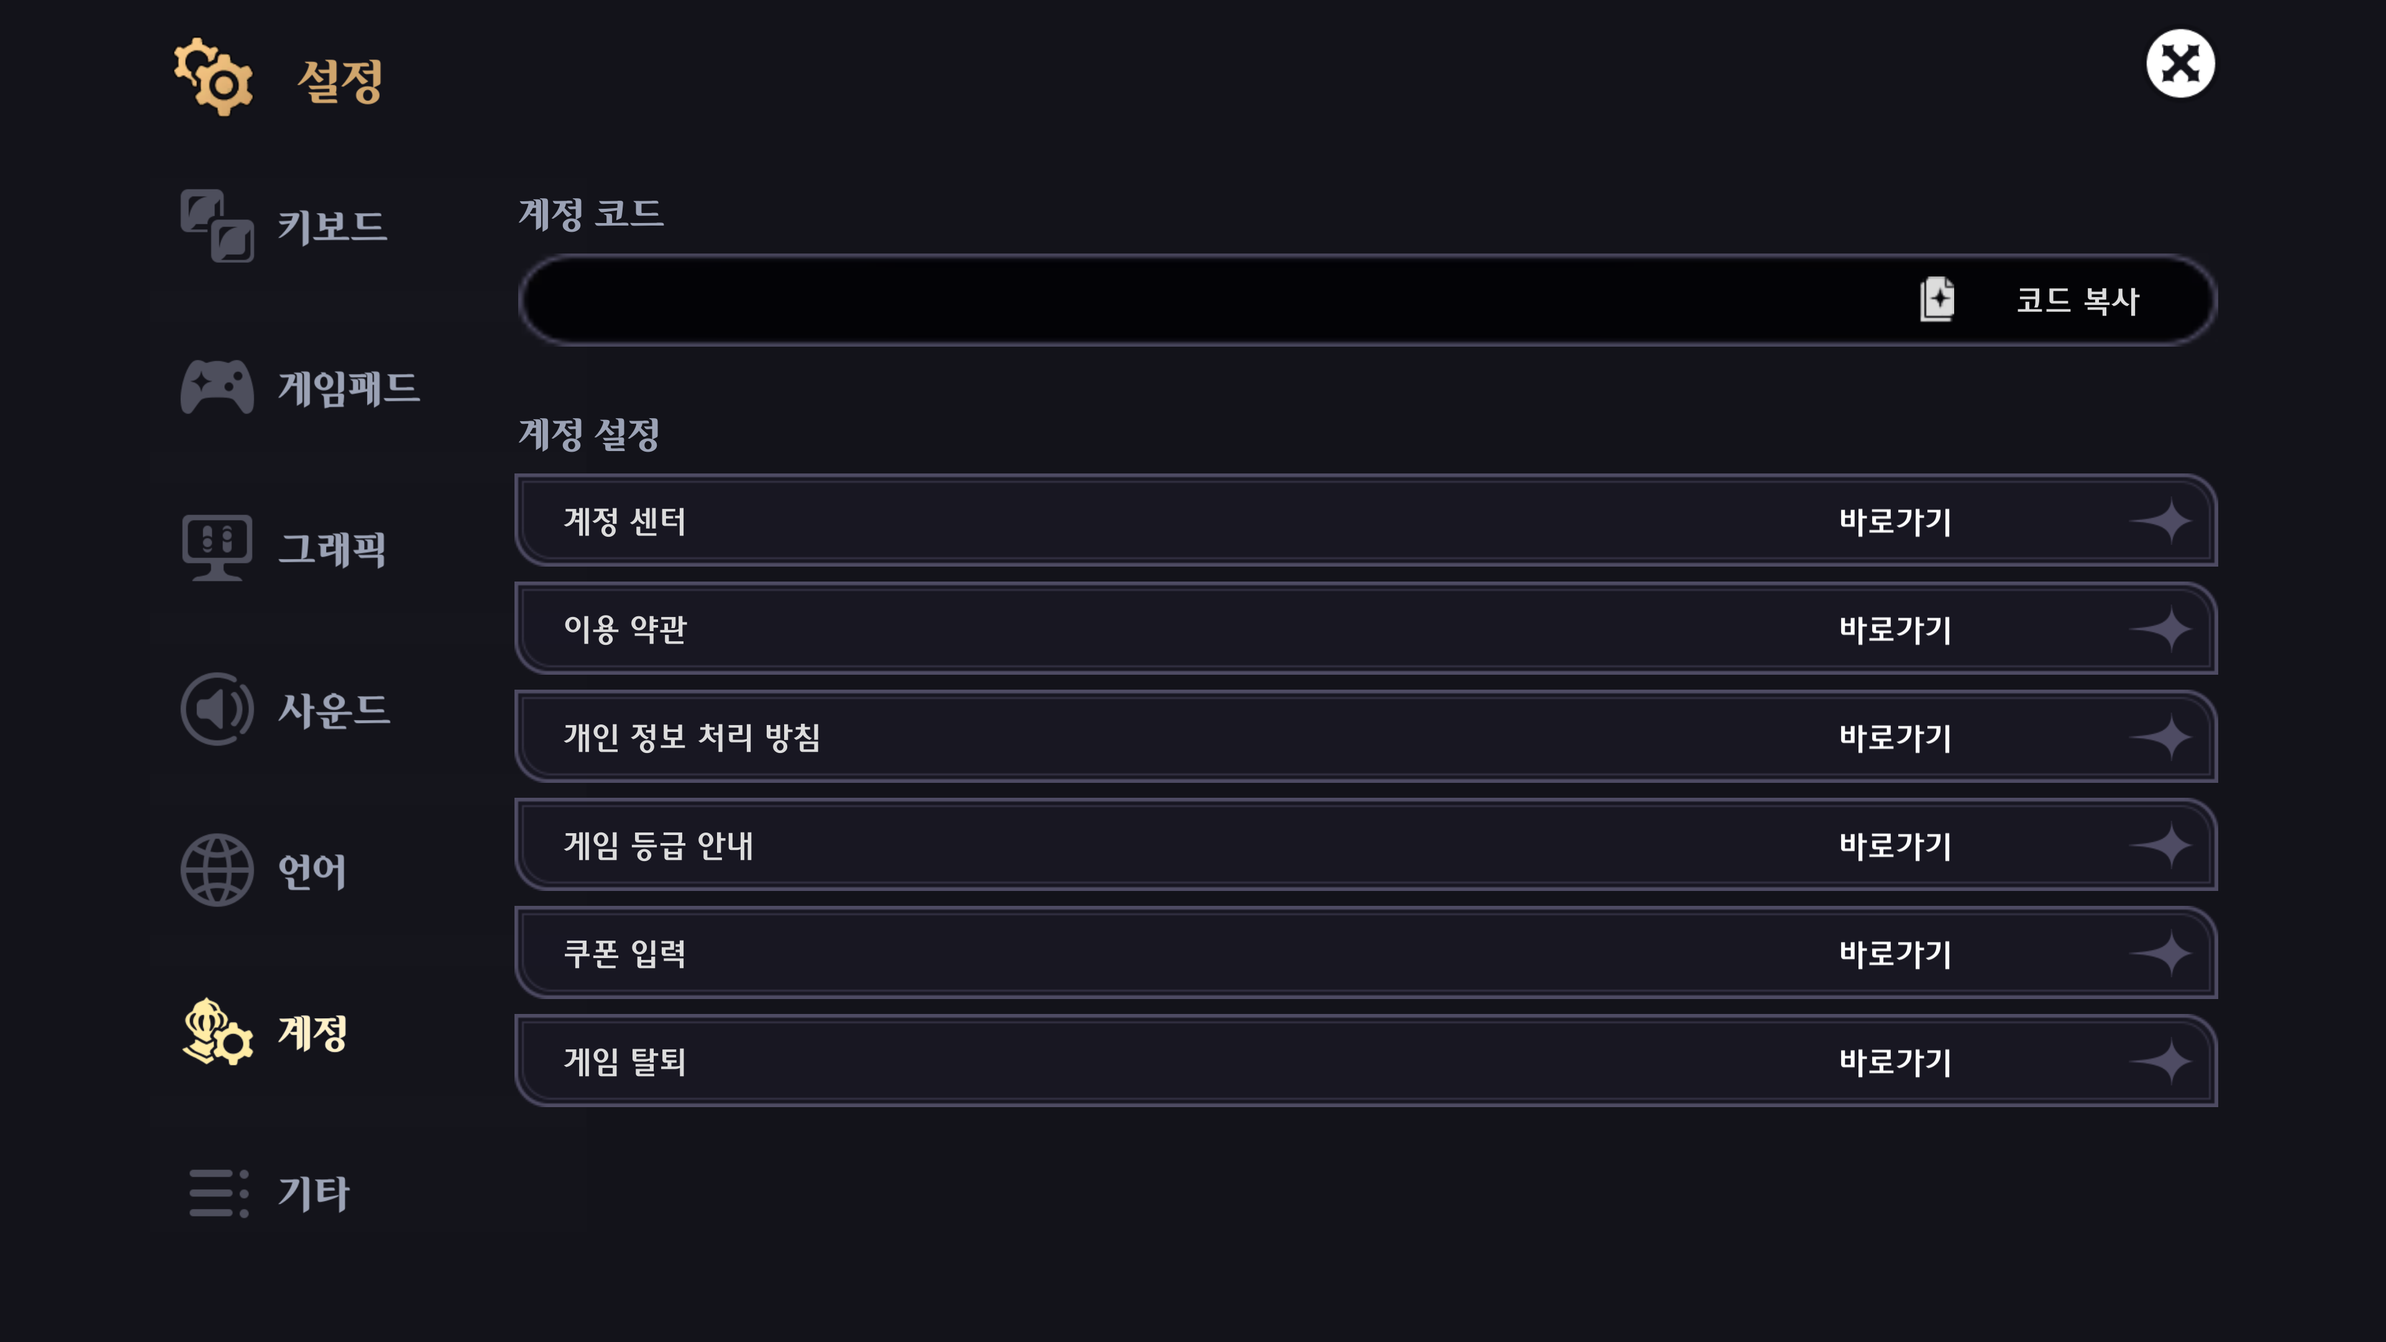Go to 게임 등급 안내 shortcut

(x=1895, y=846)
